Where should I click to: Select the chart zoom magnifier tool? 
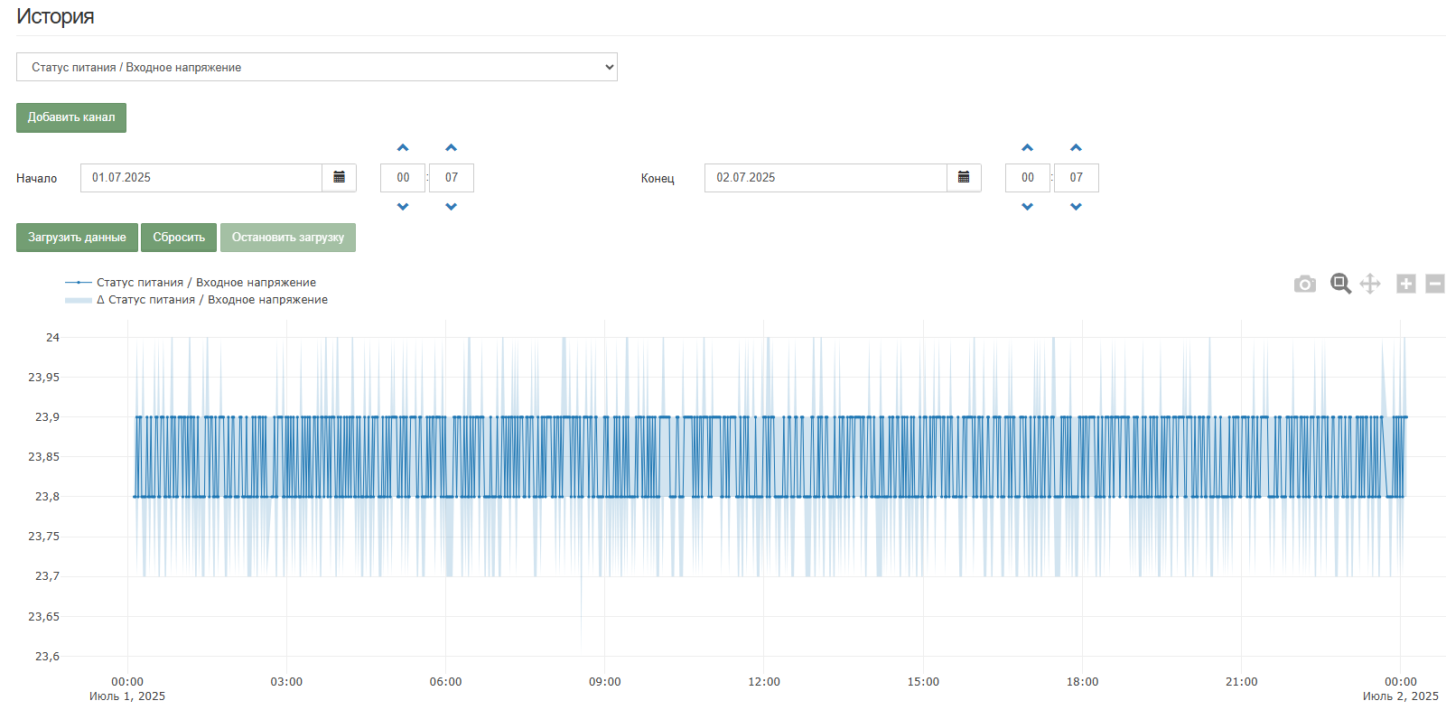click(x=1340, y=284)
